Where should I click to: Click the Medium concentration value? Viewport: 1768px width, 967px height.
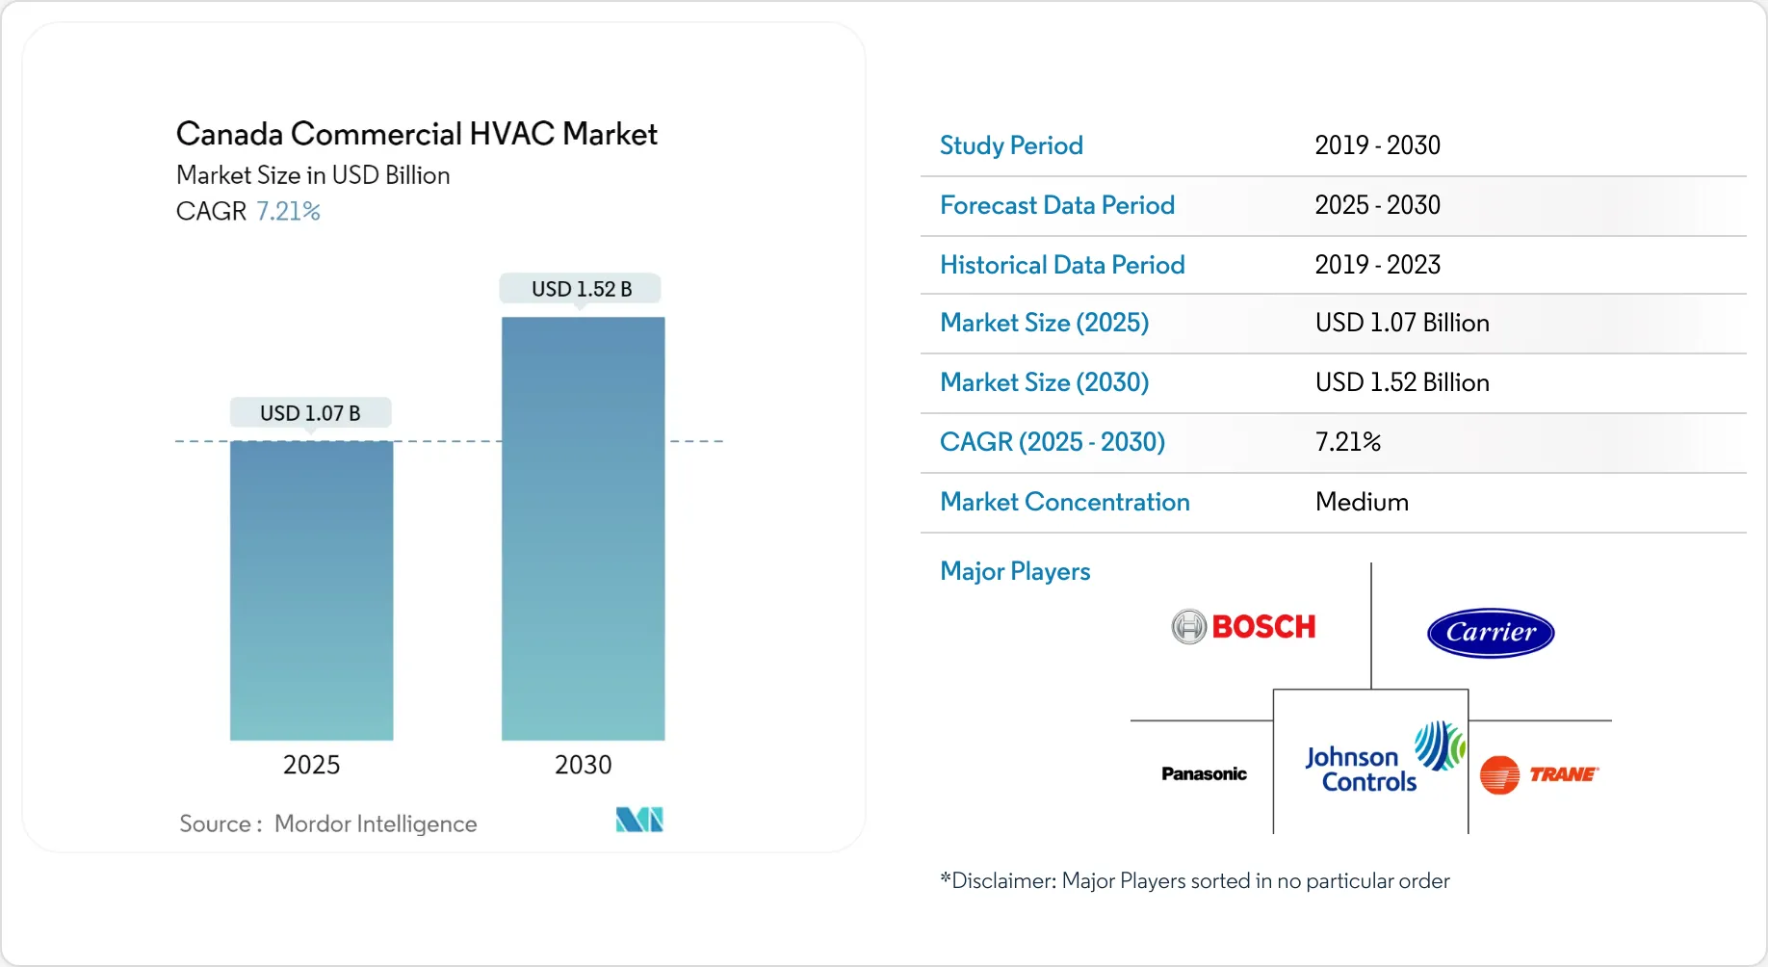(x=1362, y=502)
